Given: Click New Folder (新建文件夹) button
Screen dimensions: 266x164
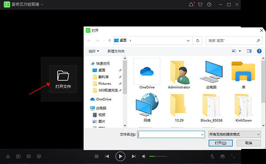Looking at the screenshot, I should click(x=116, y=51).
